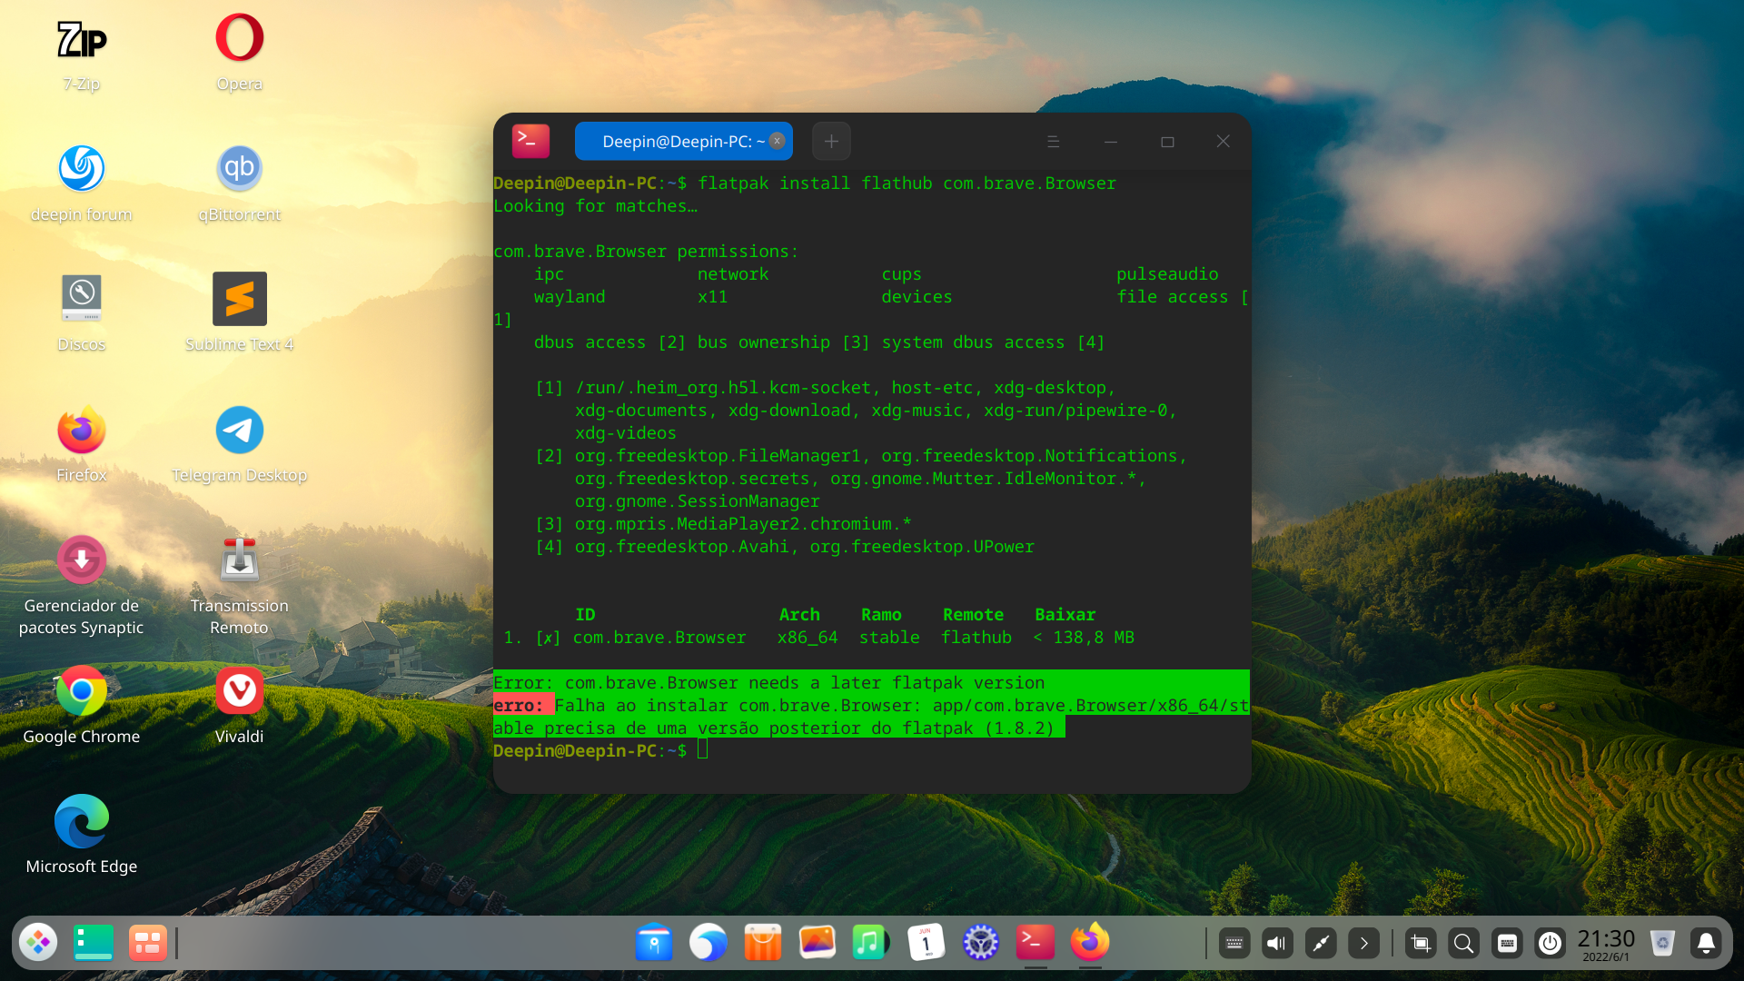
Task: Open the terminal options hamburger menu
Action: (1053, 141)
